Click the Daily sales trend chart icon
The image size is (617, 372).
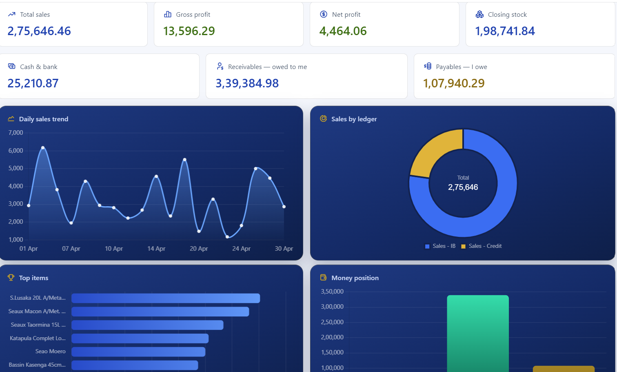click(11, 119)
